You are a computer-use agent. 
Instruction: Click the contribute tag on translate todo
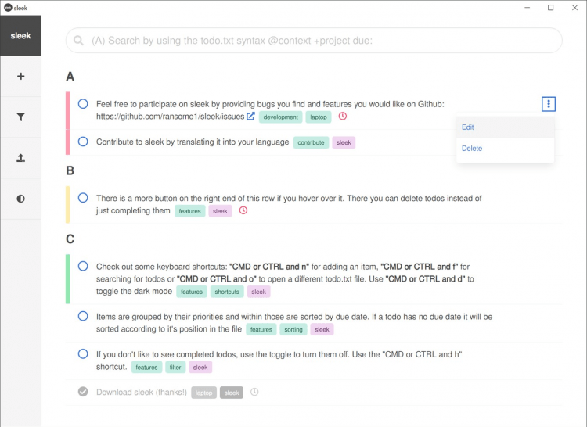tap(311, 142)
